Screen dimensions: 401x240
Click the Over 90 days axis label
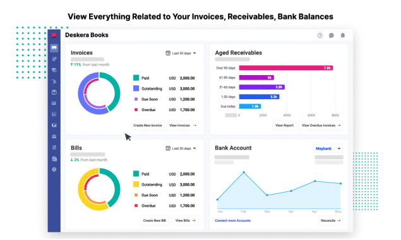[226, 68]
